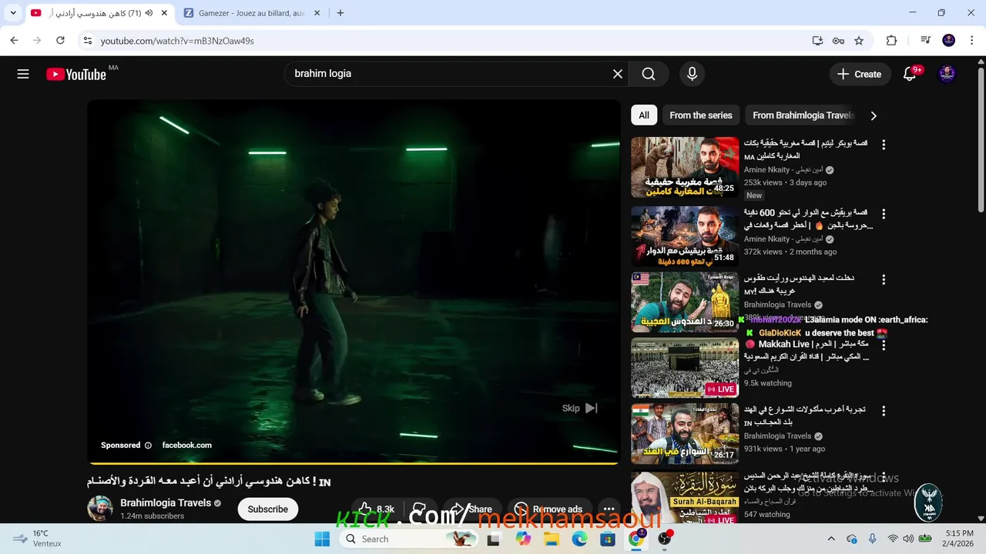Open Microsoft Store from the taskbar
Image resolution: width=986 pixels, height=554 pixels.
point(608,539)
